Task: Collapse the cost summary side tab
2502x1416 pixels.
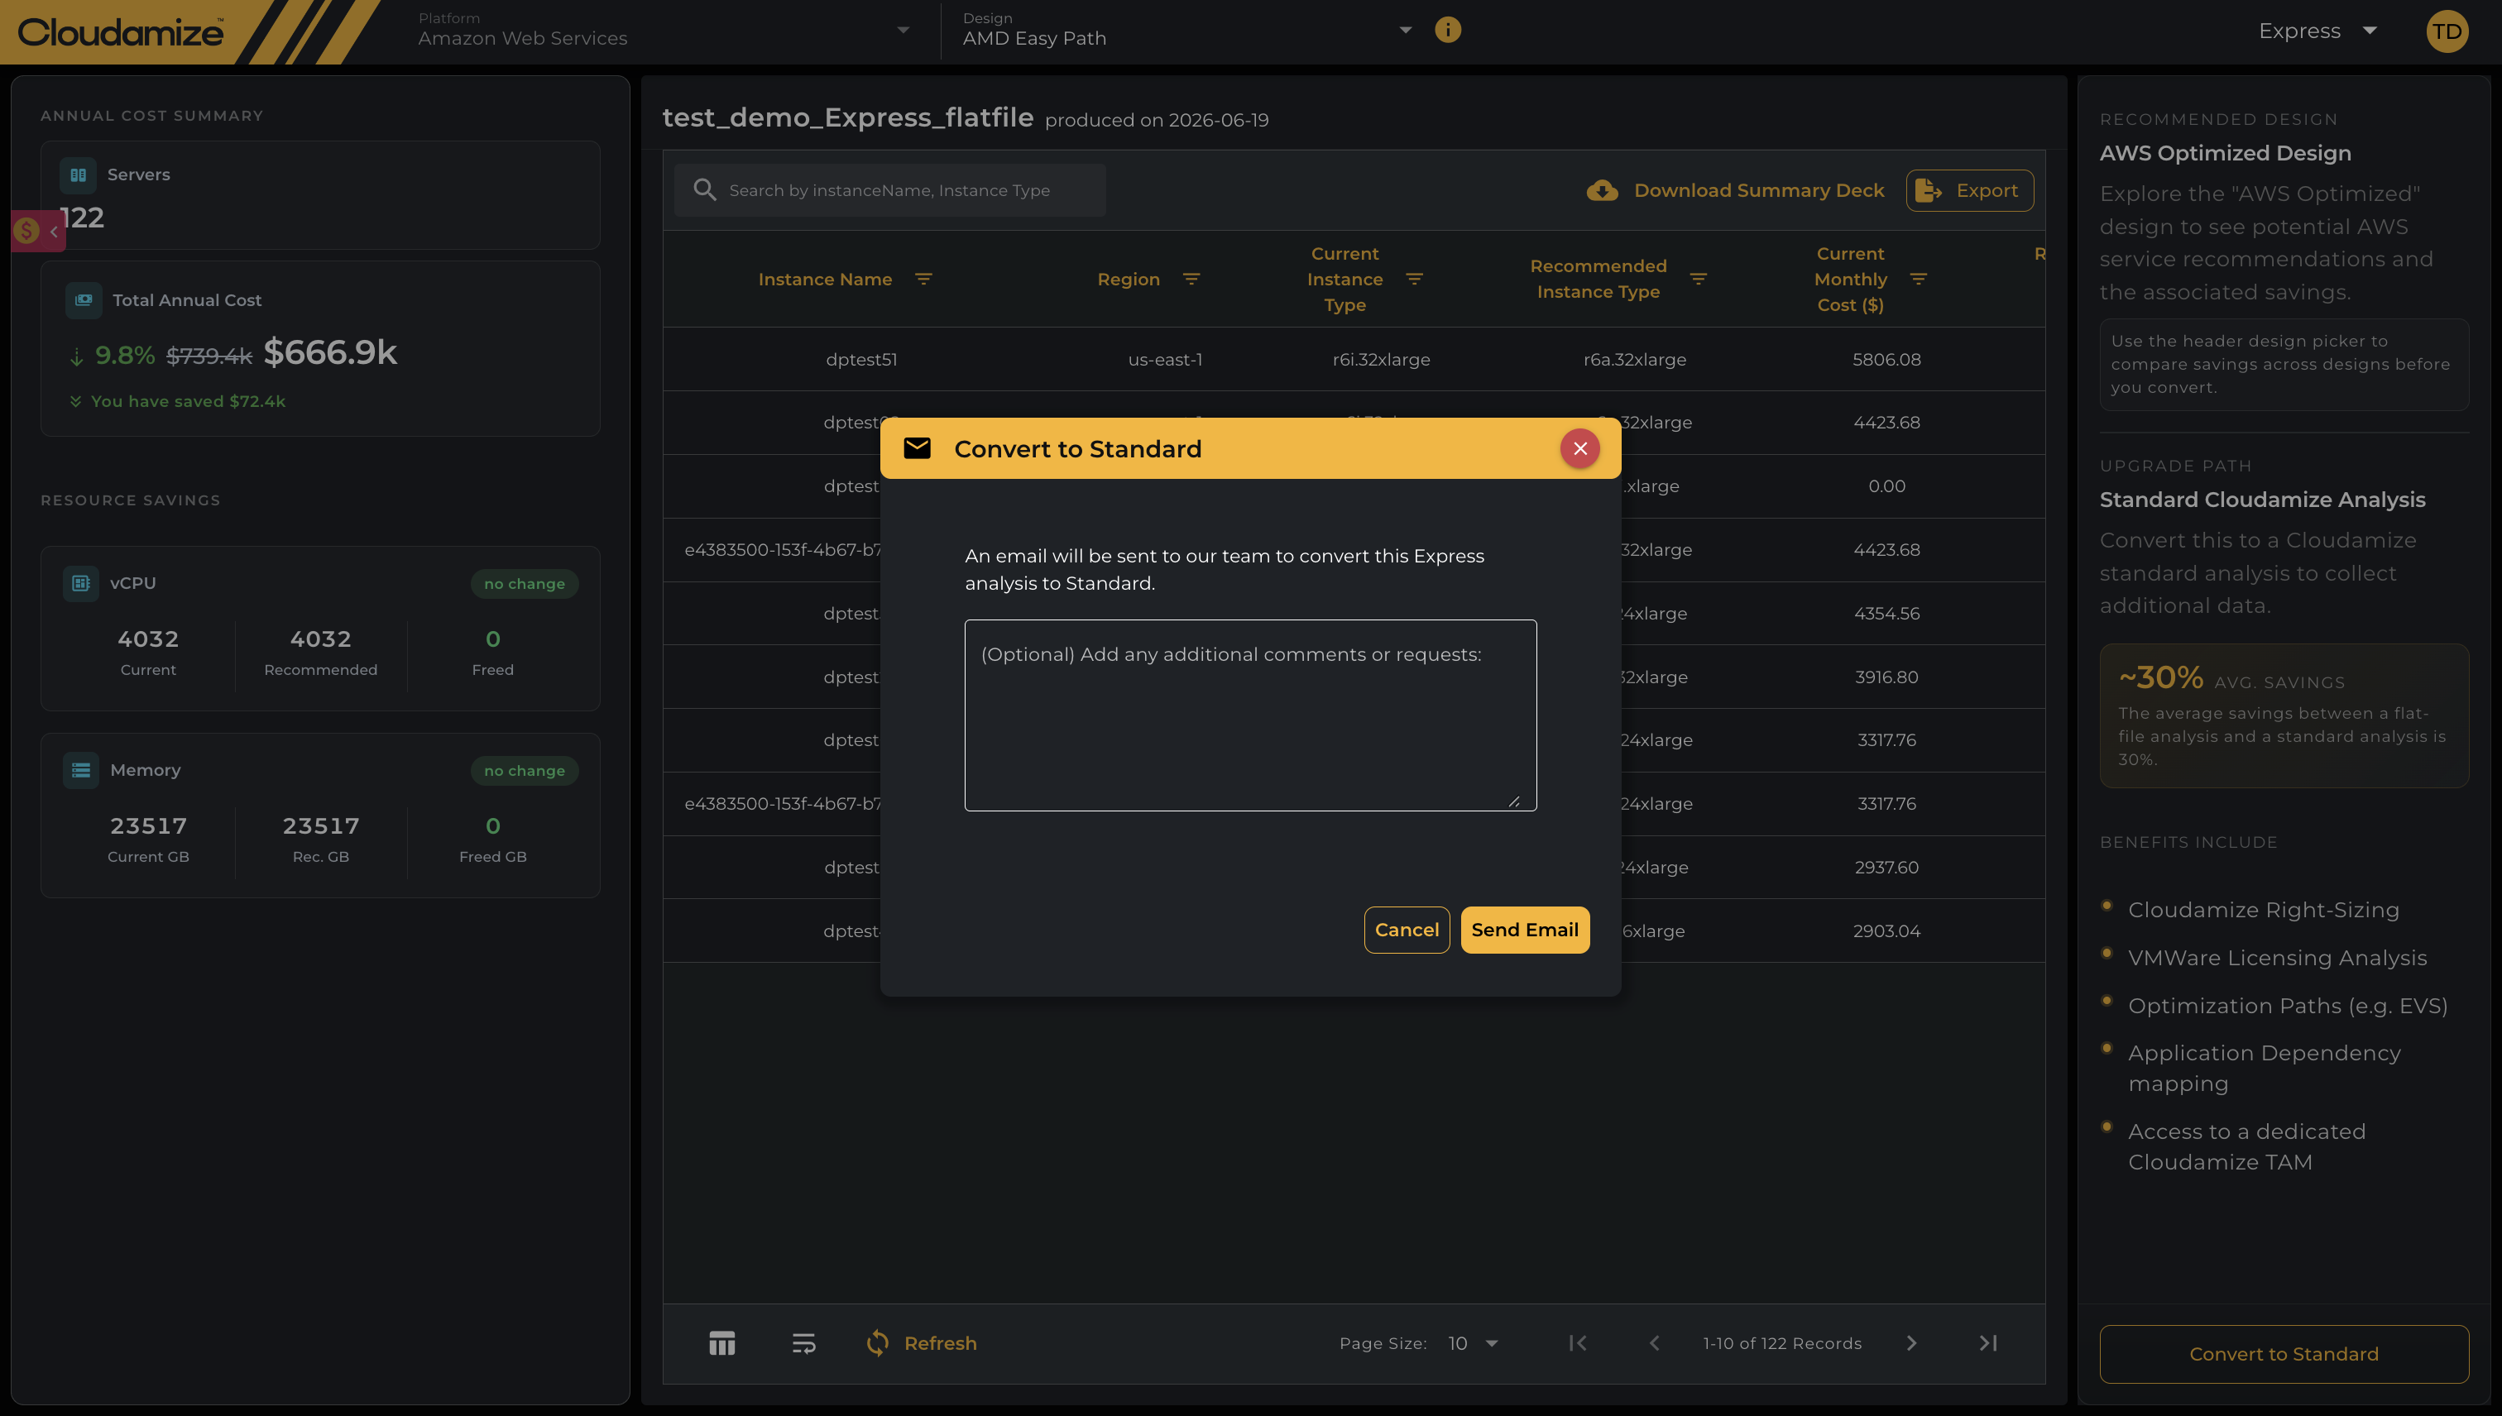Action: click(x=38, y=232)
